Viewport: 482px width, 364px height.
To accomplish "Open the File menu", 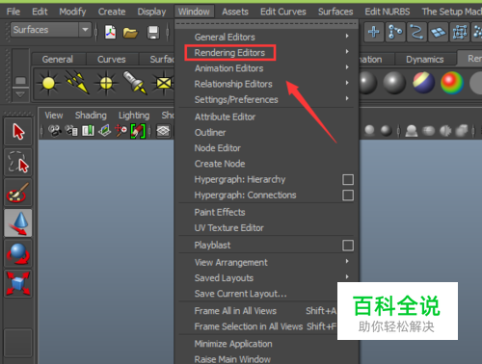I will [13, 12].
